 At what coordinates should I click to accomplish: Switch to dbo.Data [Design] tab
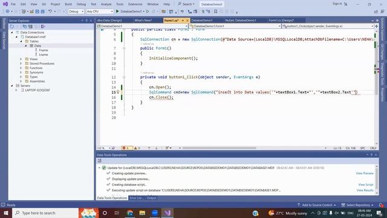[x=109, y=21]
